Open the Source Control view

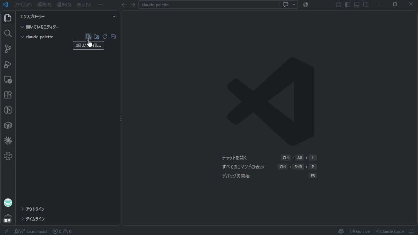point(8,49)
